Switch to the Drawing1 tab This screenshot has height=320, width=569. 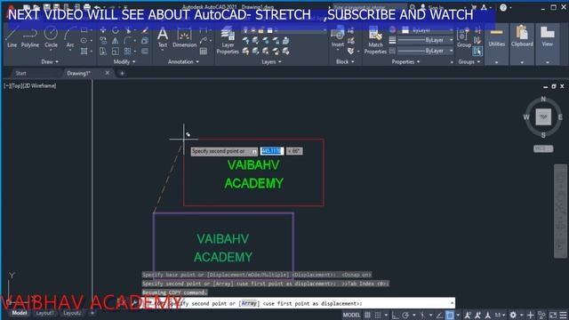click(78, 73)
